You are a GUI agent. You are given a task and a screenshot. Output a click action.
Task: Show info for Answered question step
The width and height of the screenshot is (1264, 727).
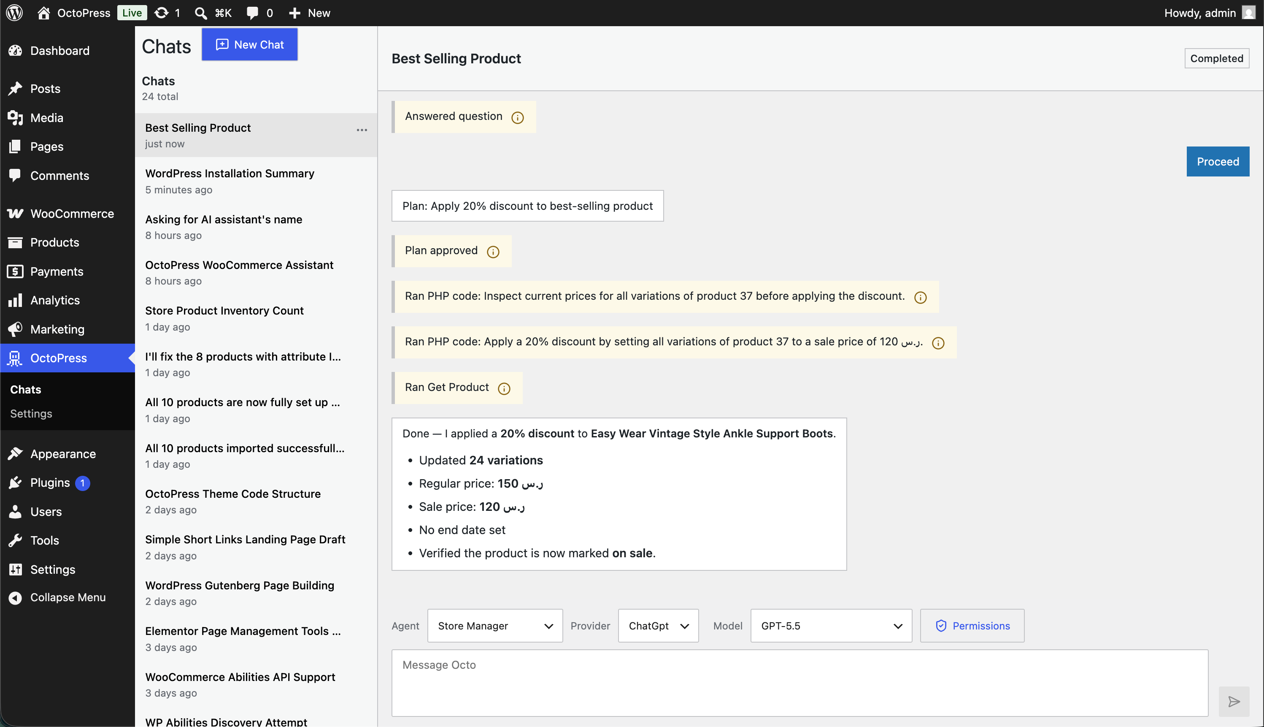pos(517,117)
